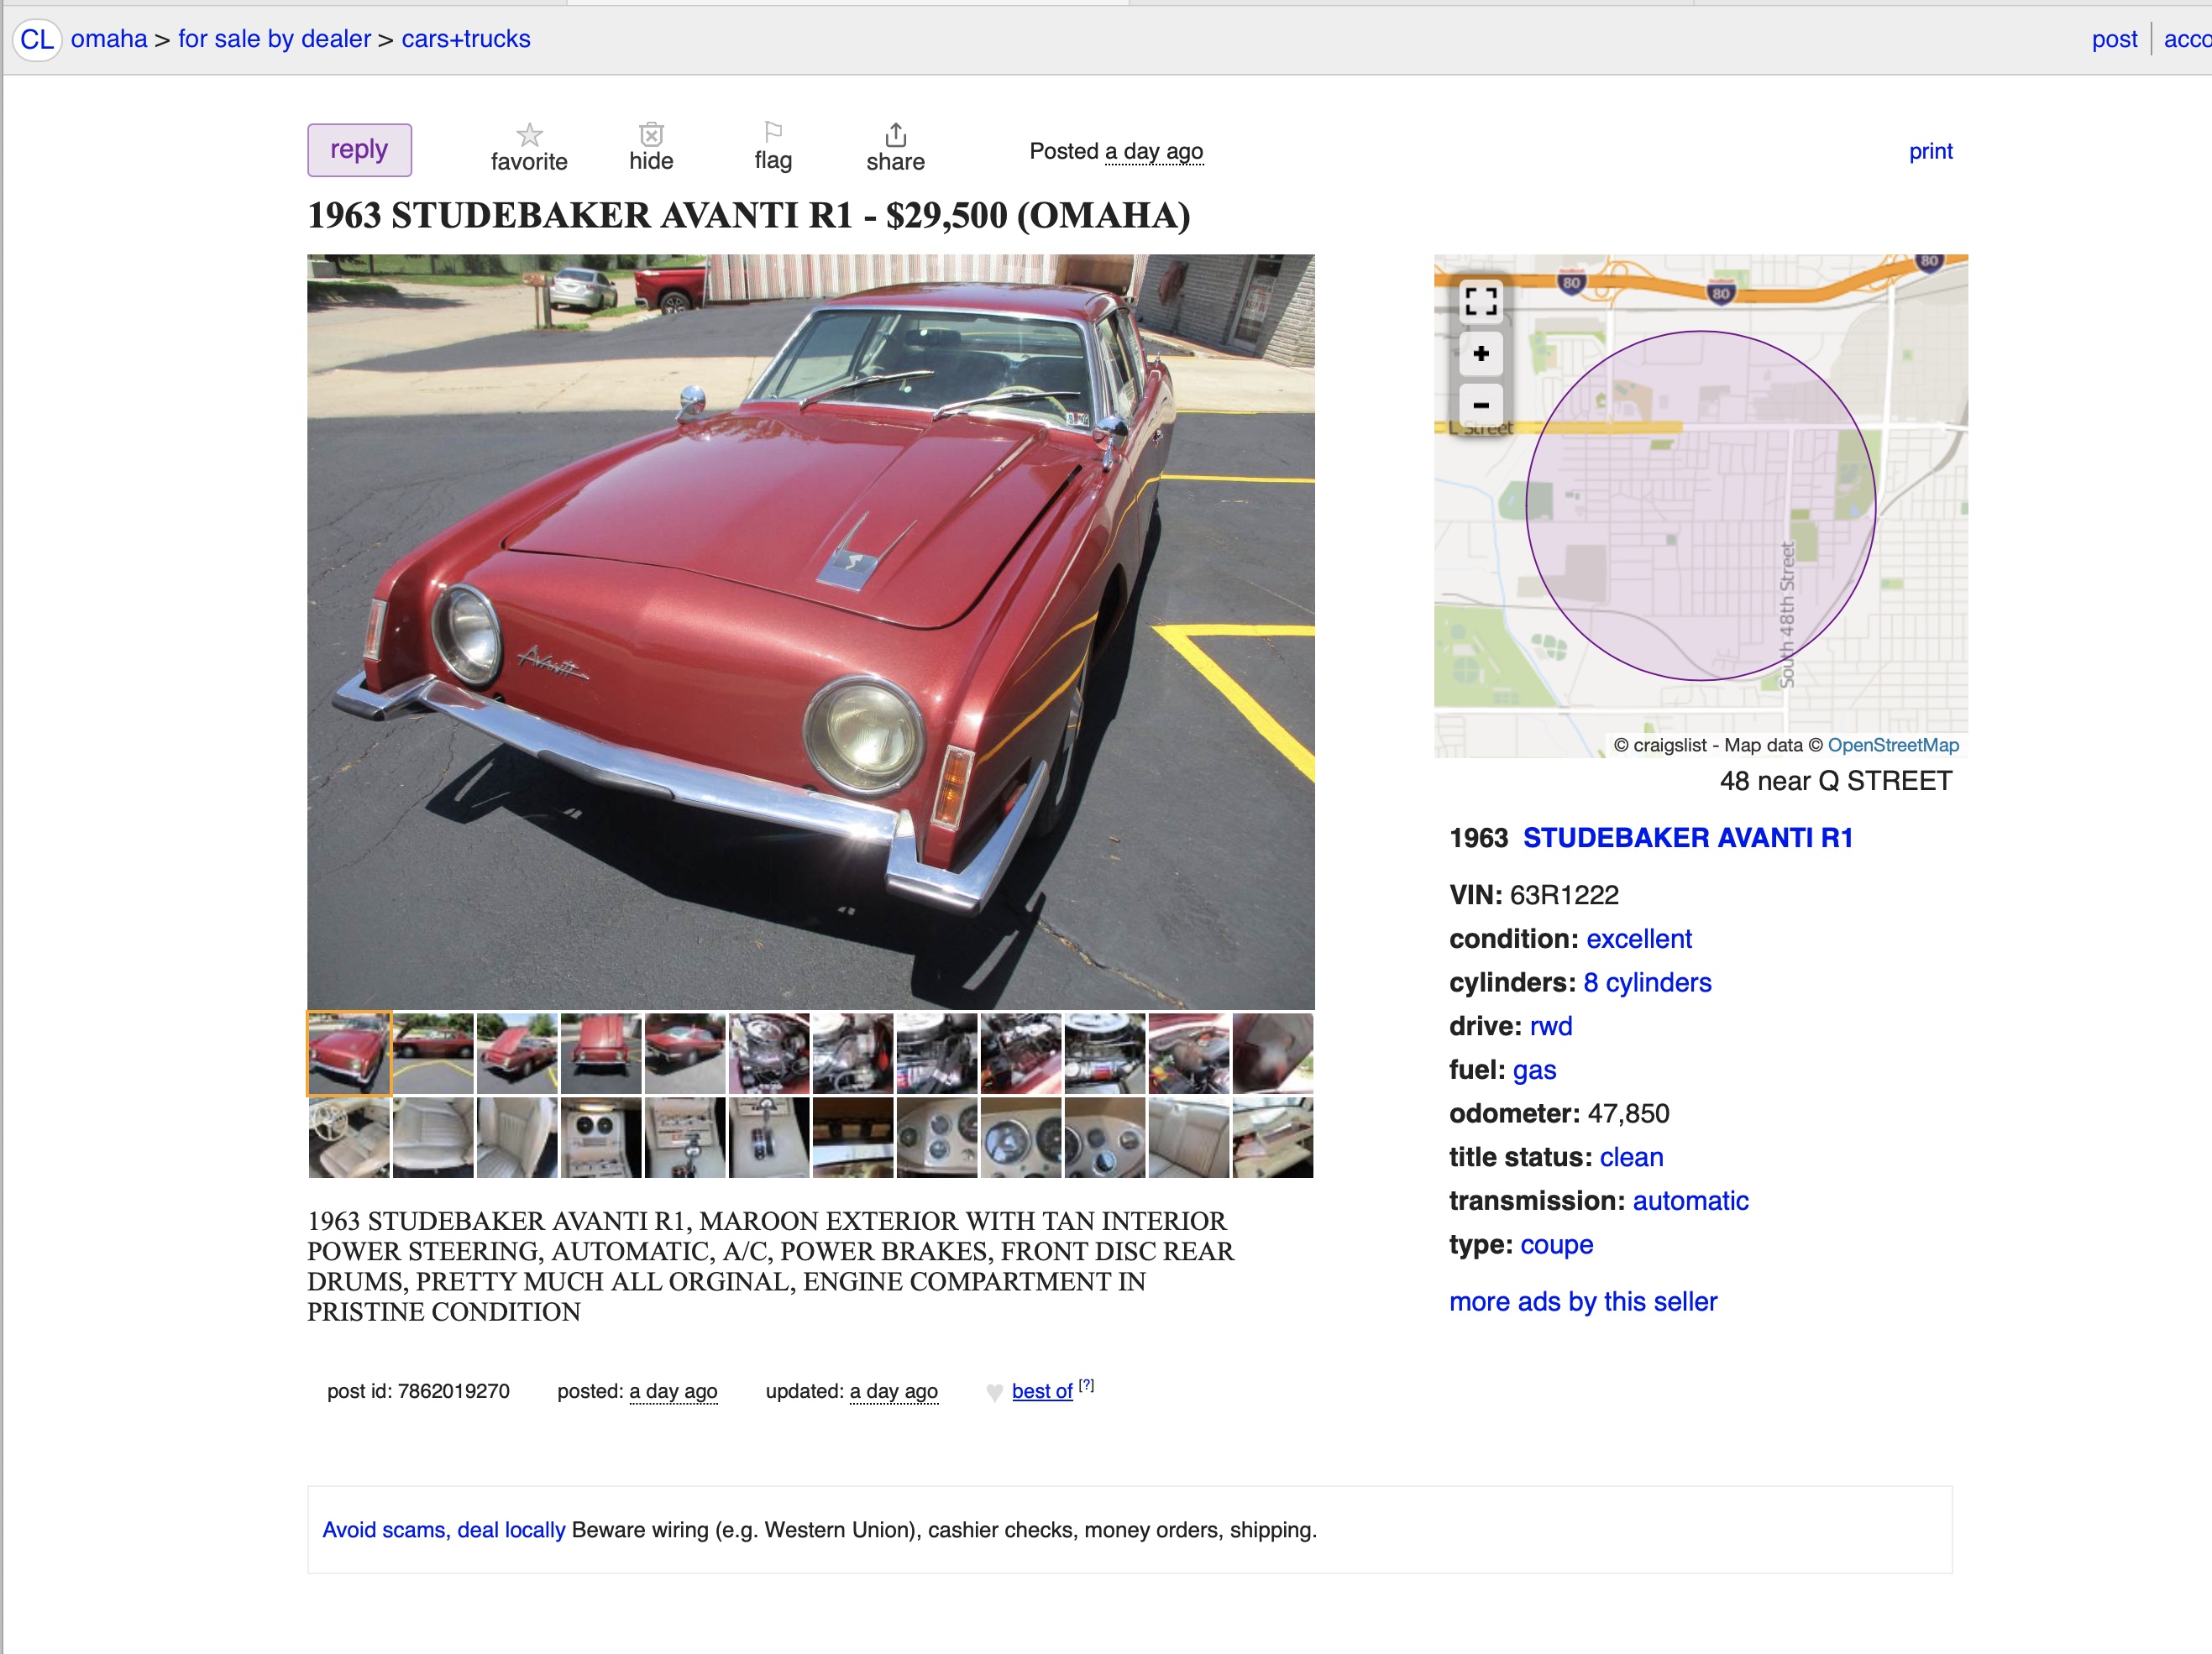The height and width of the screenshot is (1654, 2212).
Task: Click the rwd drive link
Action: (1551, 1026)
